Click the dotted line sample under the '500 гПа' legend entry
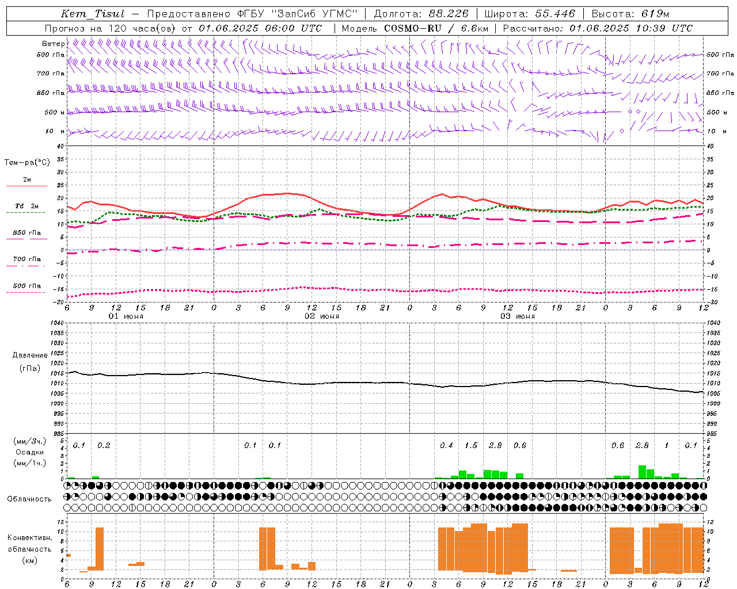The image size is (737, 589). pos(26,293)
